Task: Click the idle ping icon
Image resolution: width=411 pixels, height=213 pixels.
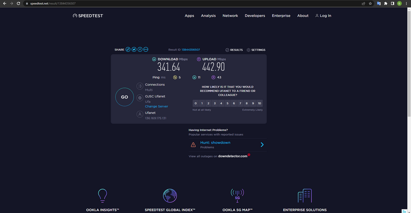Action: coord(175,78)
